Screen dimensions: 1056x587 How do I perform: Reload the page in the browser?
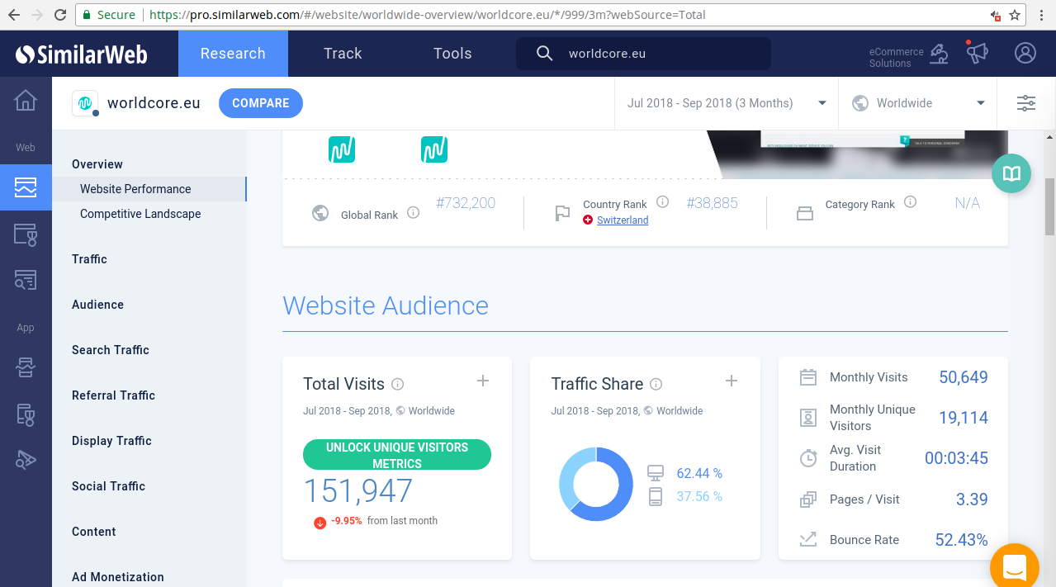[60, 15]
